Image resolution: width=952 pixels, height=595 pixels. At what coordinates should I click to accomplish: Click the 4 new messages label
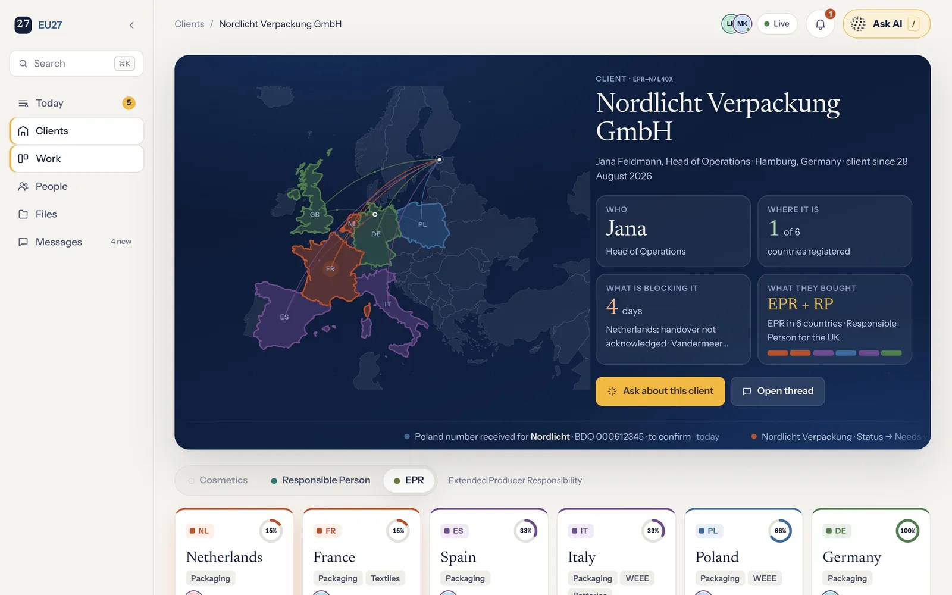121,242
